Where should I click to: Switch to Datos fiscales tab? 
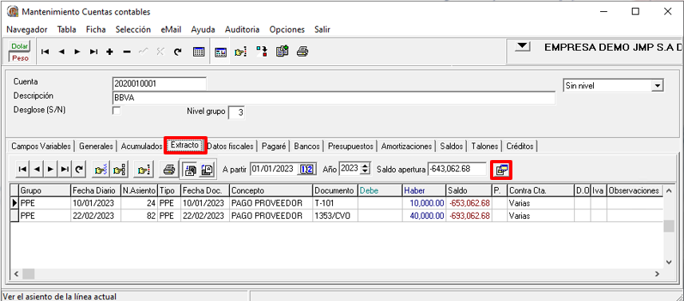[230, 147]
